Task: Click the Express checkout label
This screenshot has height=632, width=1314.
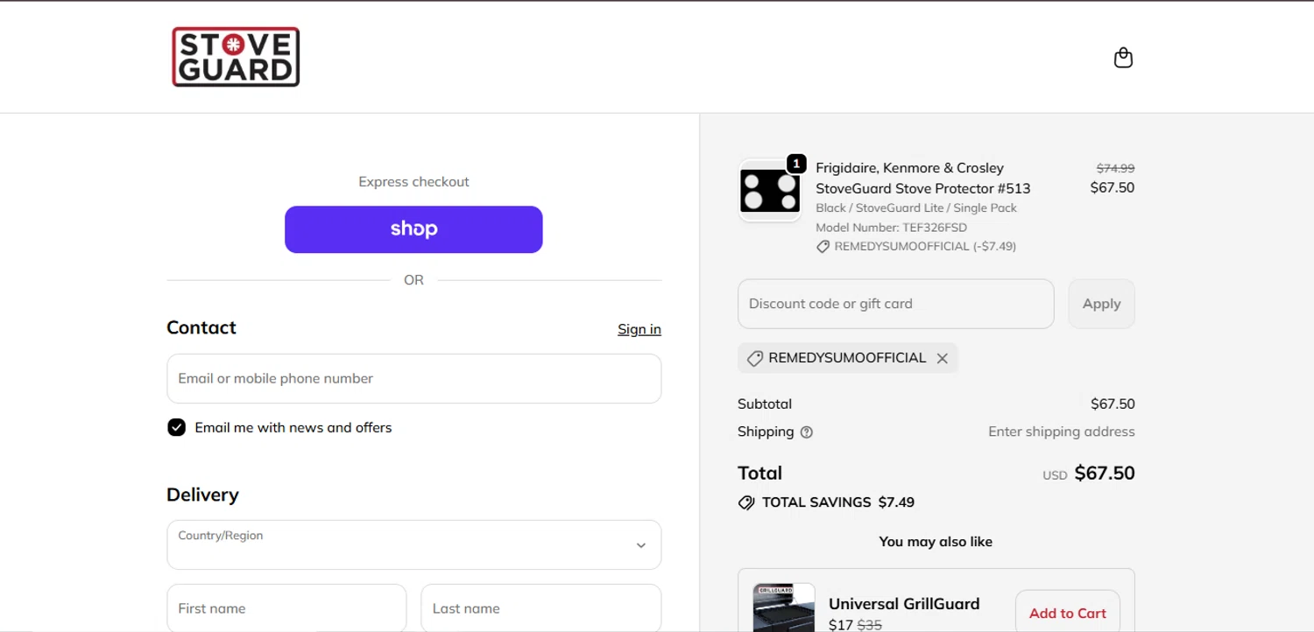Action: [413, 182]
